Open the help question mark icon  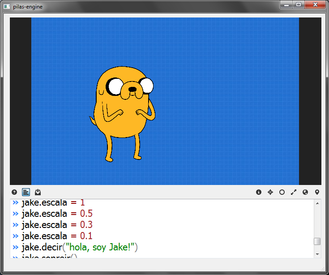click(14, 192)
